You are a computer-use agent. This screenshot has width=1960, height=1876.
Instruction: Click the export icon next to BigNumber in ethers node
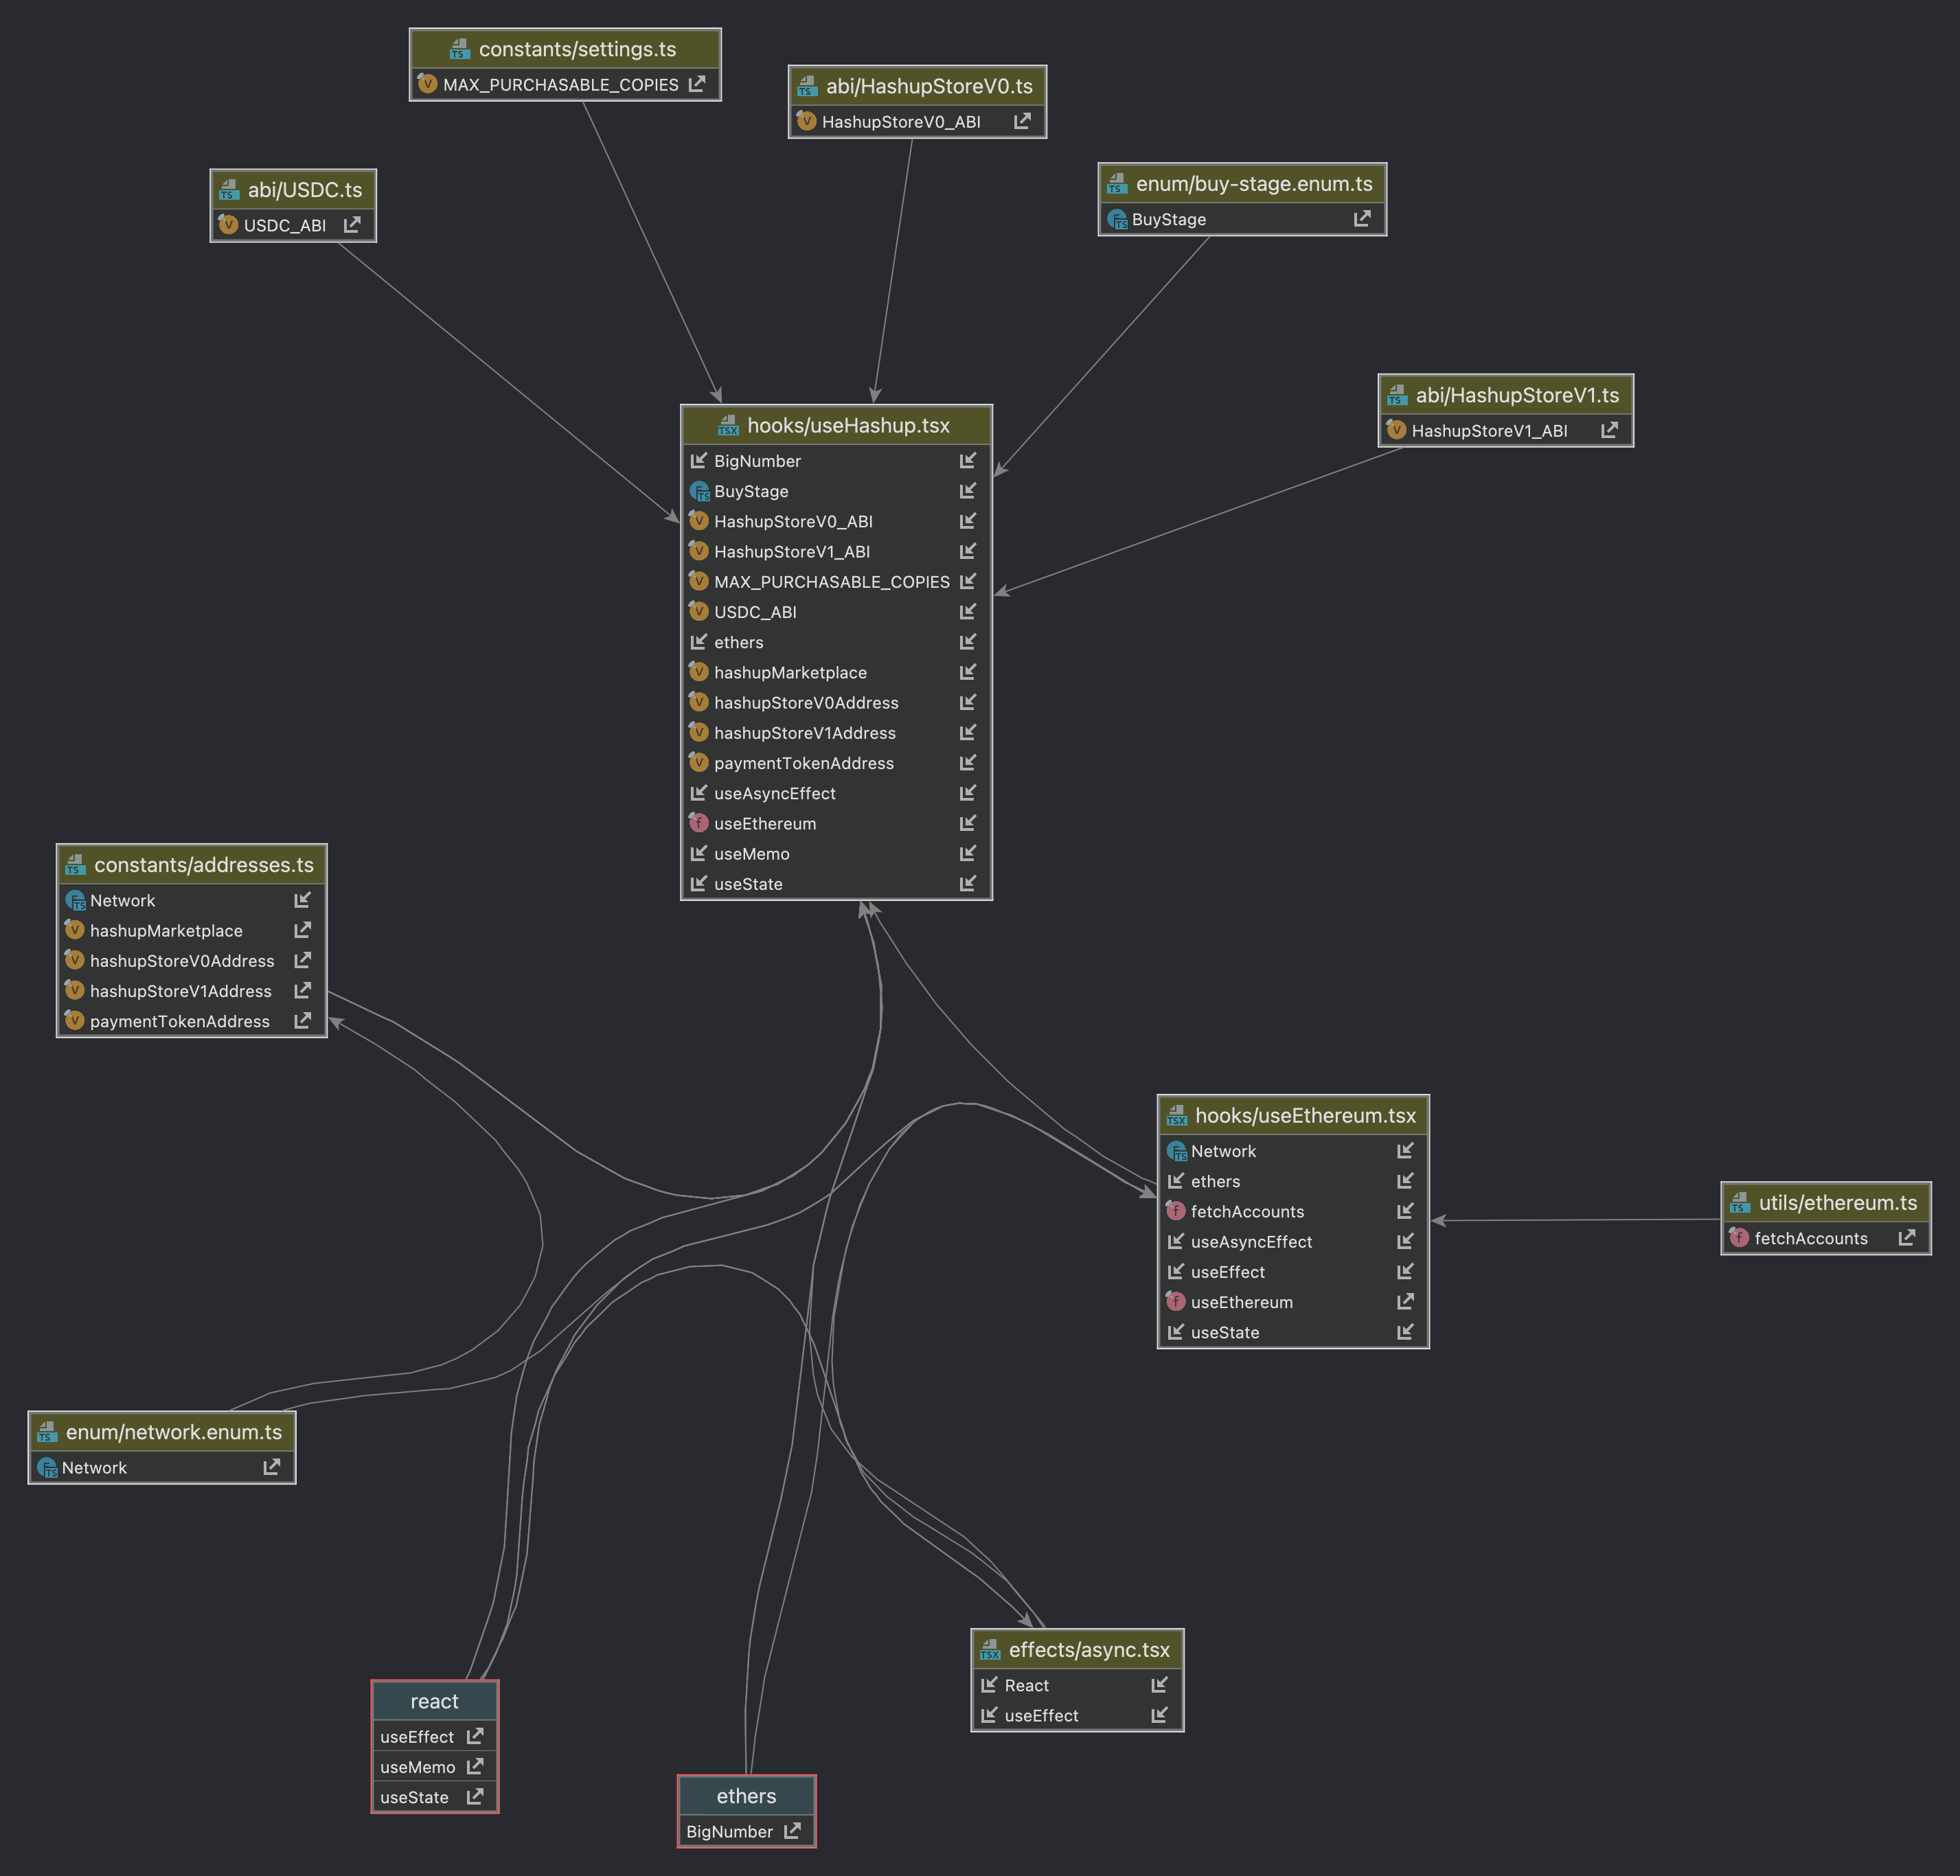792,1831
